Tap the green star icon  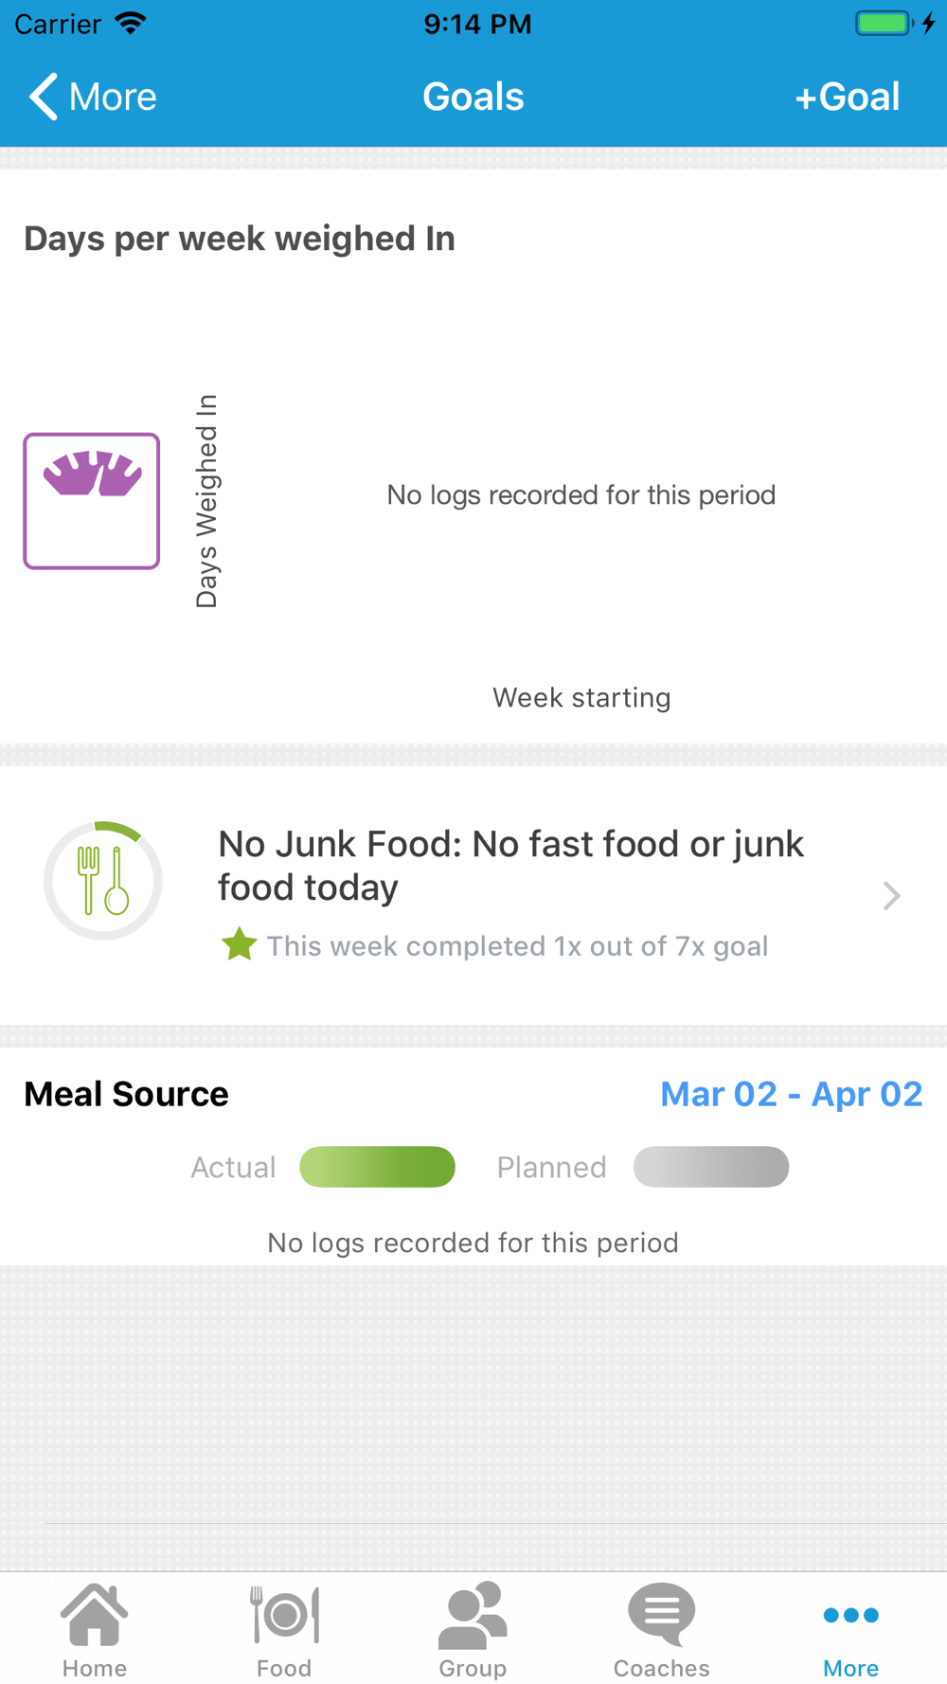click(239, 944)
